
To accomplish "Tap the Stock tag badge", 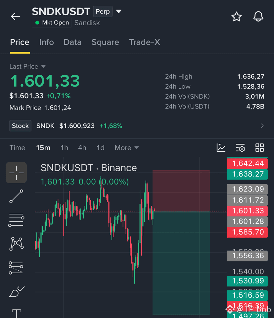I will pos(20,126).
